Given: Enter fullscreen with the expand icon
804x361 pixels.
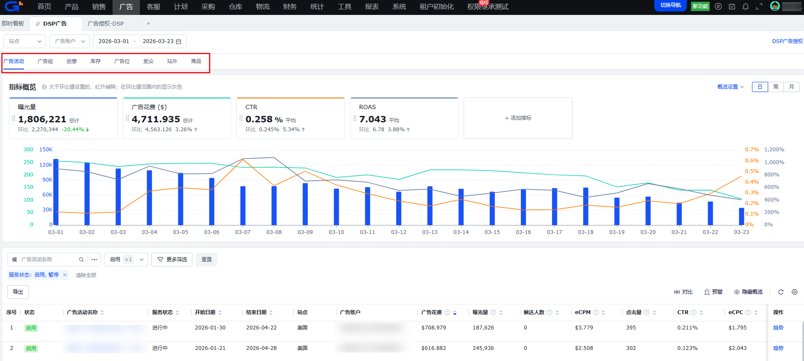Looking at the screenshot, I should tap(759, 6).
